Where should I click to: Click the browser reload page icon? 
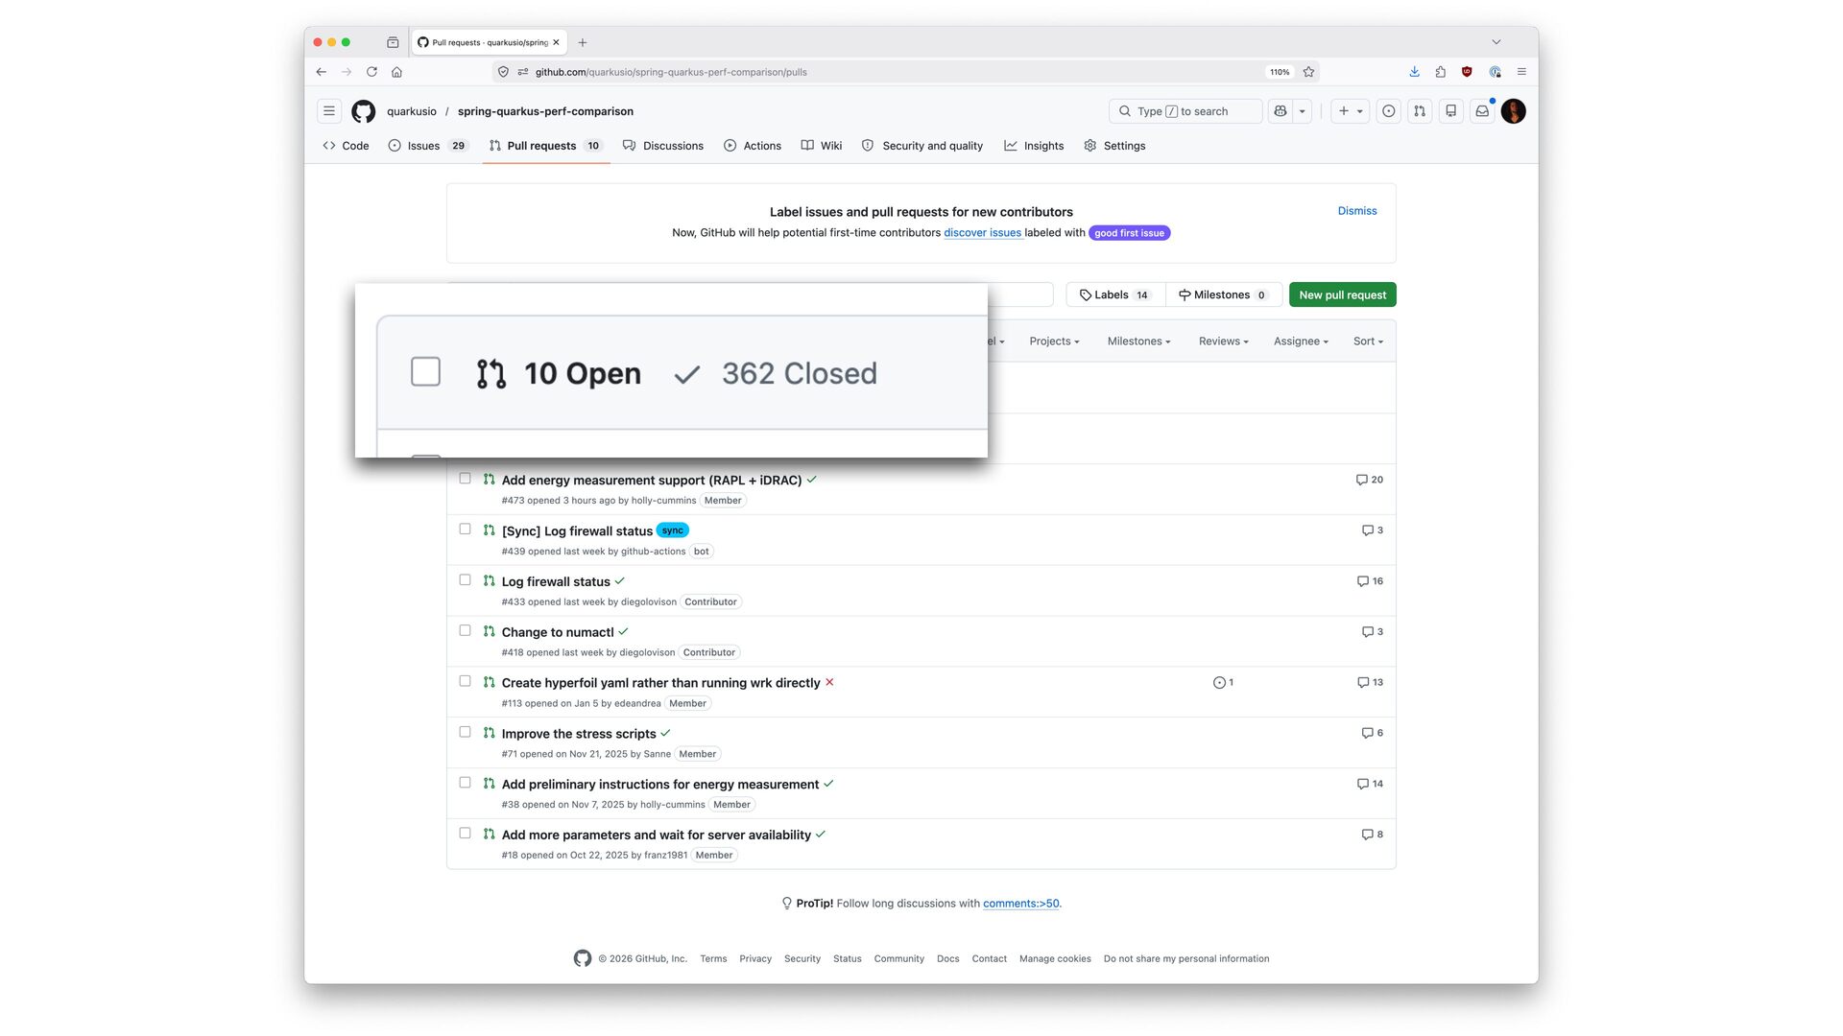point(371,72)
